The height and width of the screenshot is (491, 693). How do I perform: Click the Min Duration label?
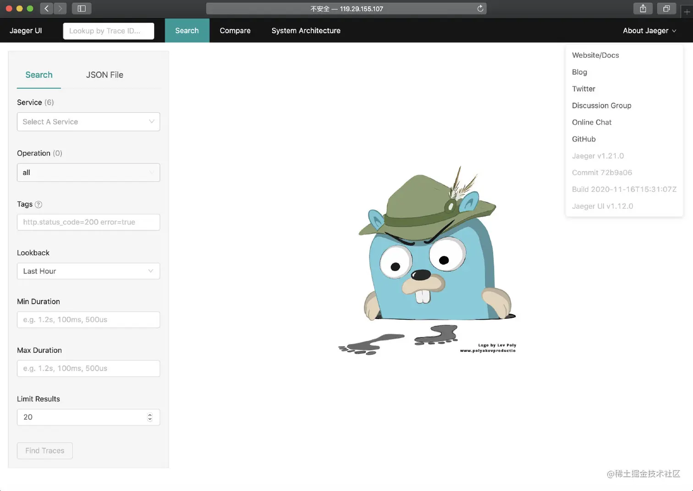coord(38,301)
